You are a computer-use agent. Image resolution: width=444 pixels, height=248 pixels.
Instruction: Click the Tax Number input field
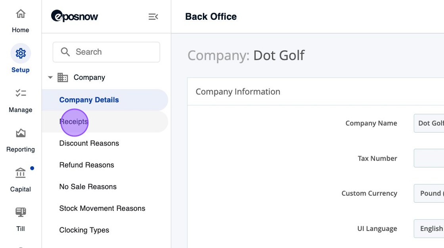coord(429,158)
